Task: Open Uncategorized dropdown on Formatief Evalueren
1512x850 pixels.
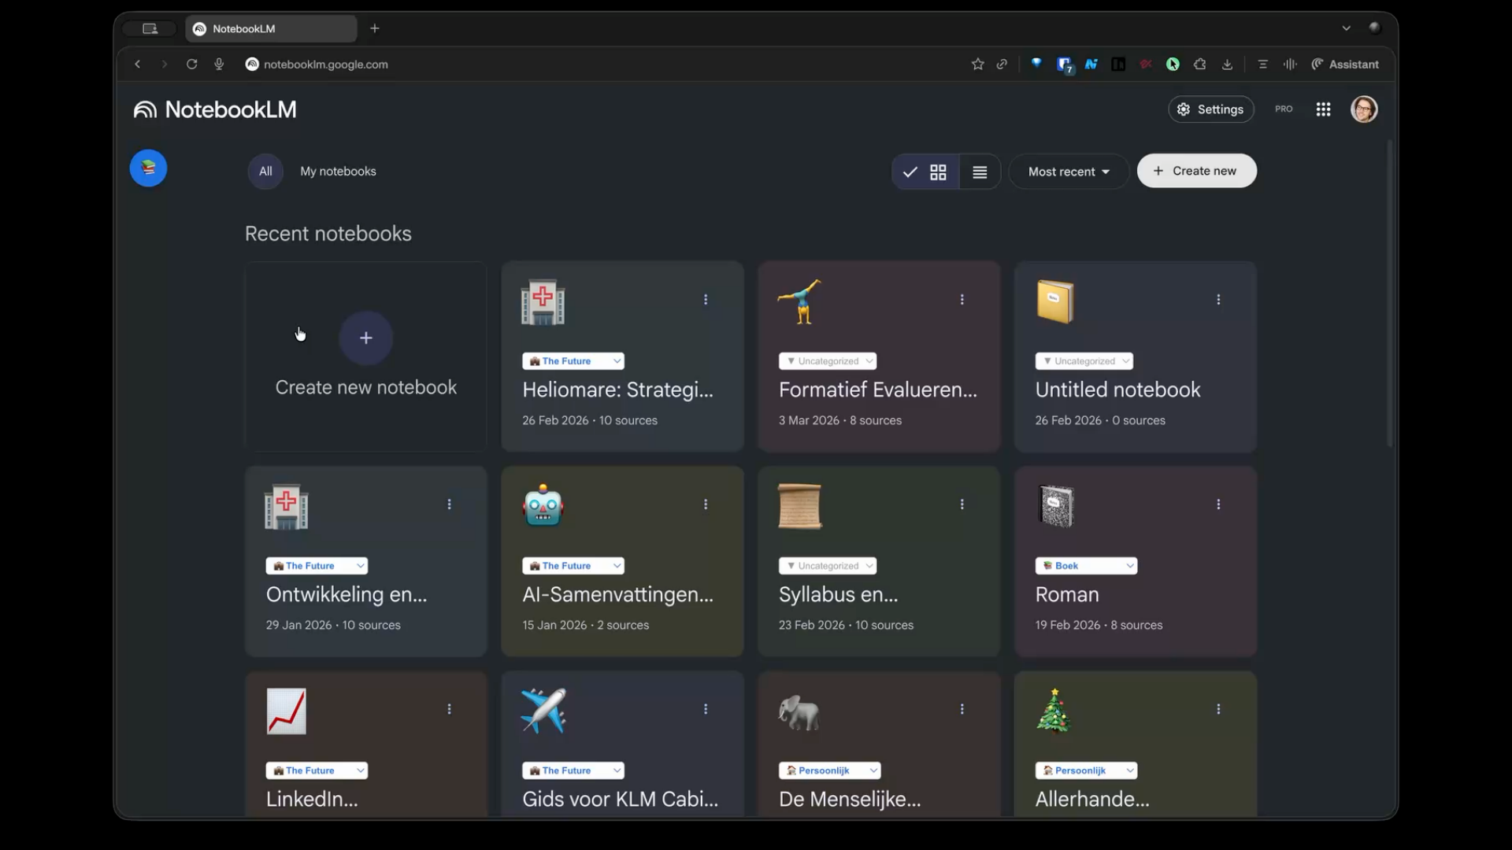Action: point(828,361)
